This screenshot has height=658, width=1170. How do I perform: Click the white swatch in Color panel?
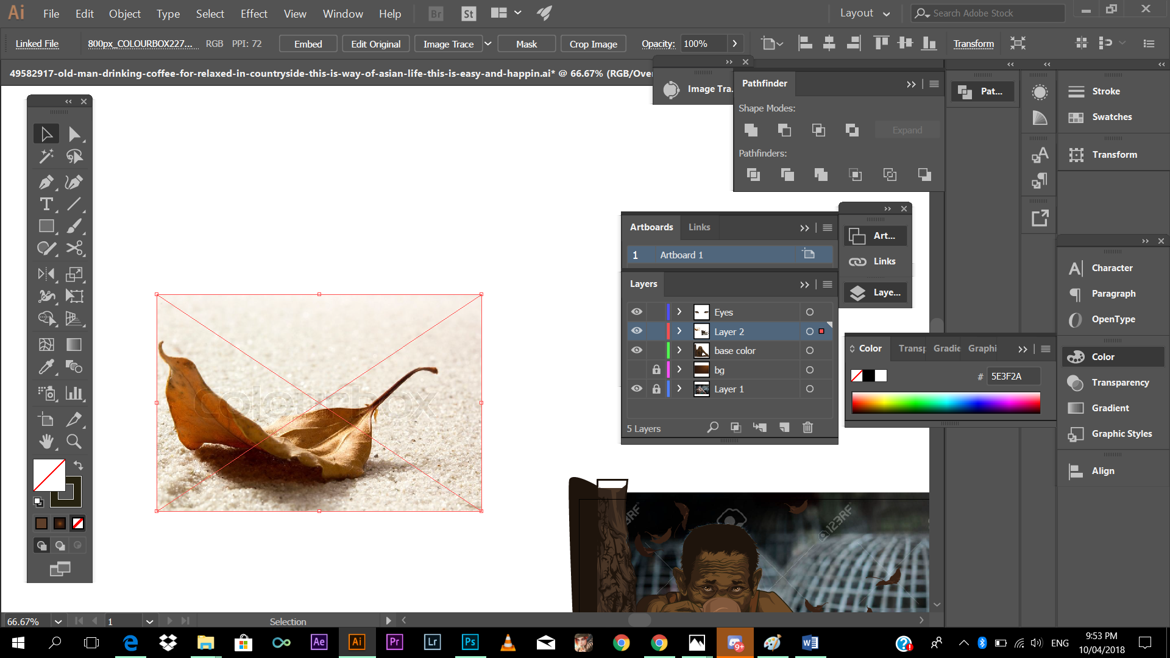[x=881, y=376]
